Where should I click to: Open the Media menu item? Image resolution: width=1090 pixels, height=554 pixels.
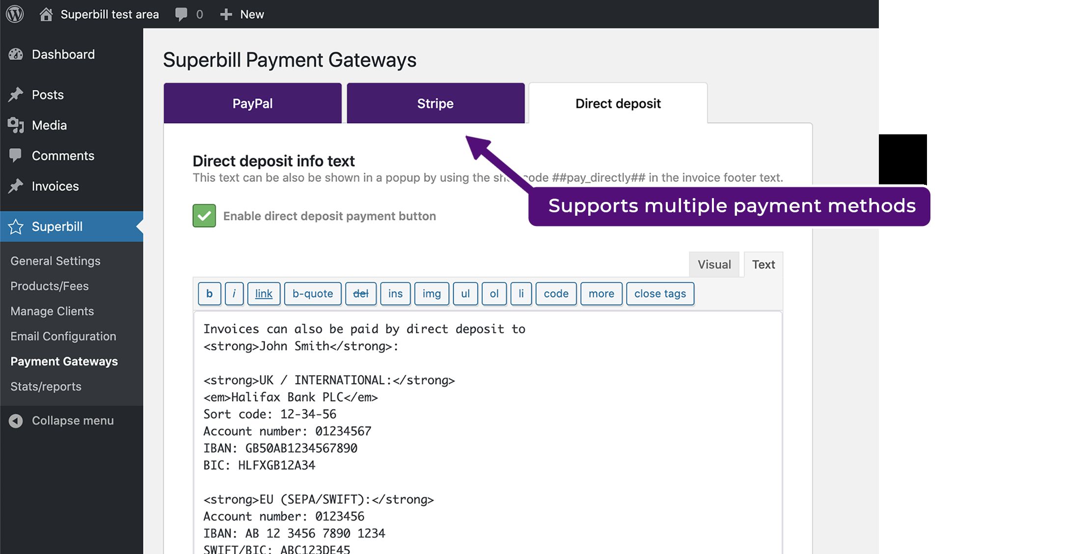pos(72,125)
